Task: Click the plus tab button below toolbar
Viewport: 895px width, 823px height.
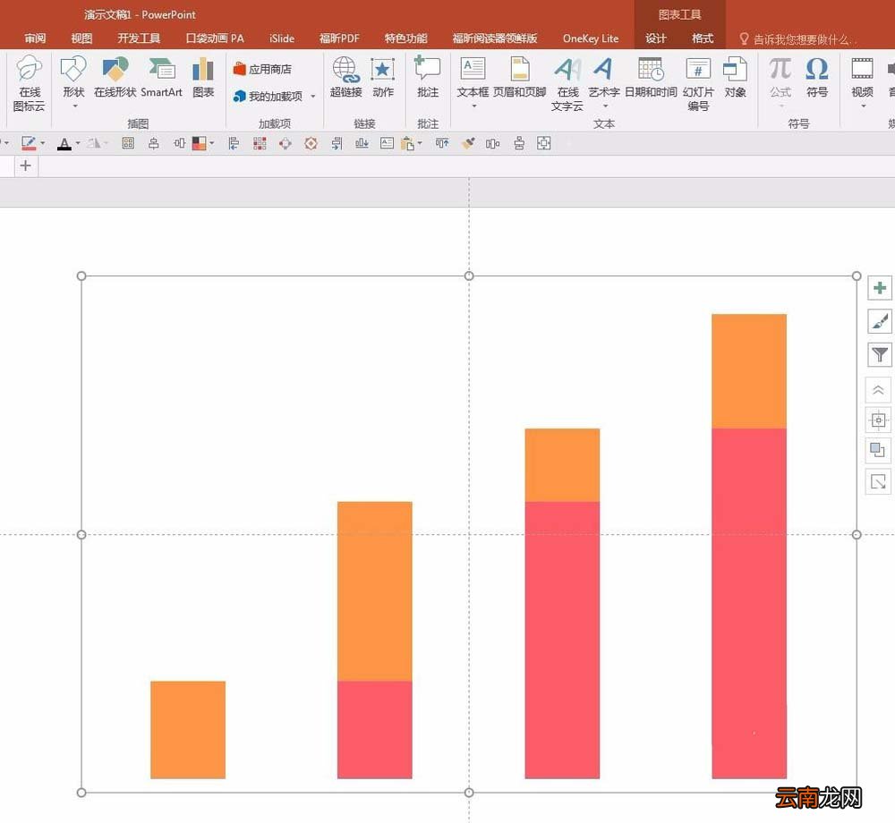Action: (x=26, y=166)
